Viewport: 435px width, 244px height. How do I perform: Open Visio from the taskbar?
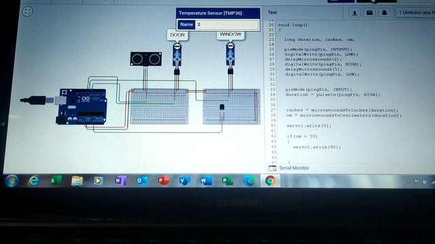point(184,181)
